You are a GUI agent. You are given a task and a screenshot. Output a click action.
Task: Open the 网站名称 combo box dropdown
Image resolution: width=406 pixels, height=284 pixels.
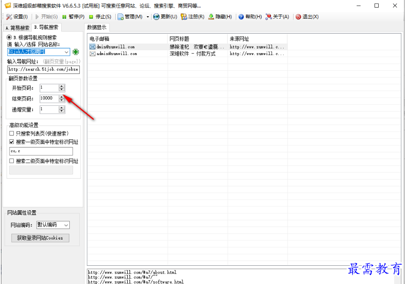(x=66, y=52)
